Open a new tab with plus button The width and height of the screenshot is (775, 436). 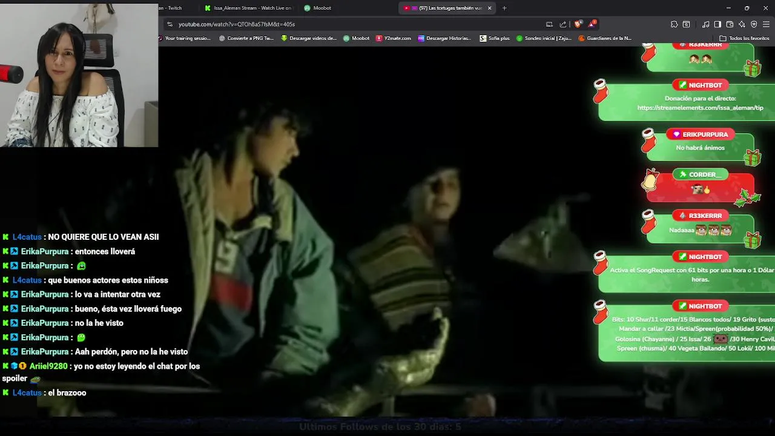tap(504, 8)
